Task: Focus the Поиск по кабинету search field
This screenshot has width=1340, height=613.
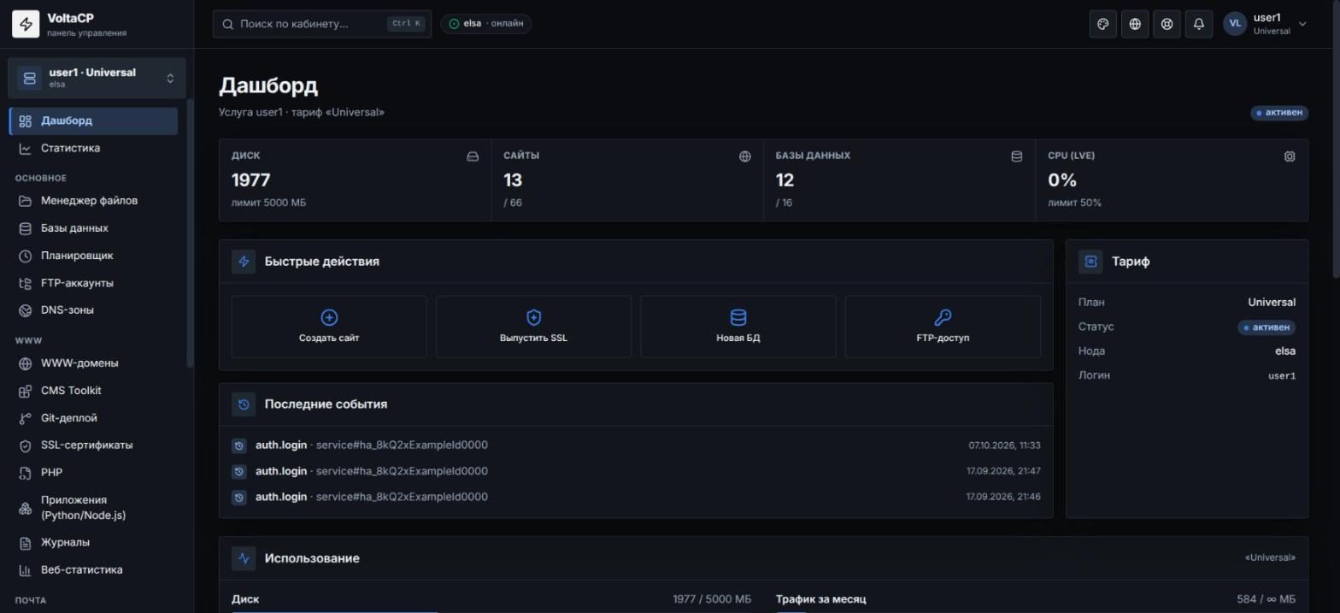Action: coord(322,24)
